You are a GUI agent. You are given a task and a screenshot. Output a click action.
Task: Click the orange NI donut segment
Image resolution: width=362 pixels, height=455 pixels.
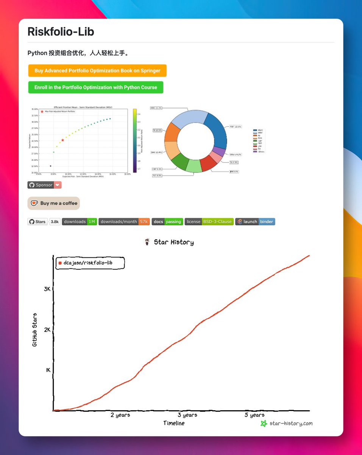click(172, 132)
